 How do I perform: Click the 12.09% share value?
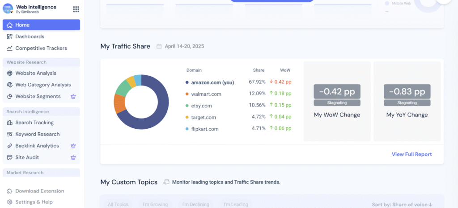click(x=257, y=94)
